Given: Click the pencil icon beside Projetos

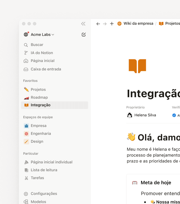Looking at the screenshot, I should tap(26, 89).
